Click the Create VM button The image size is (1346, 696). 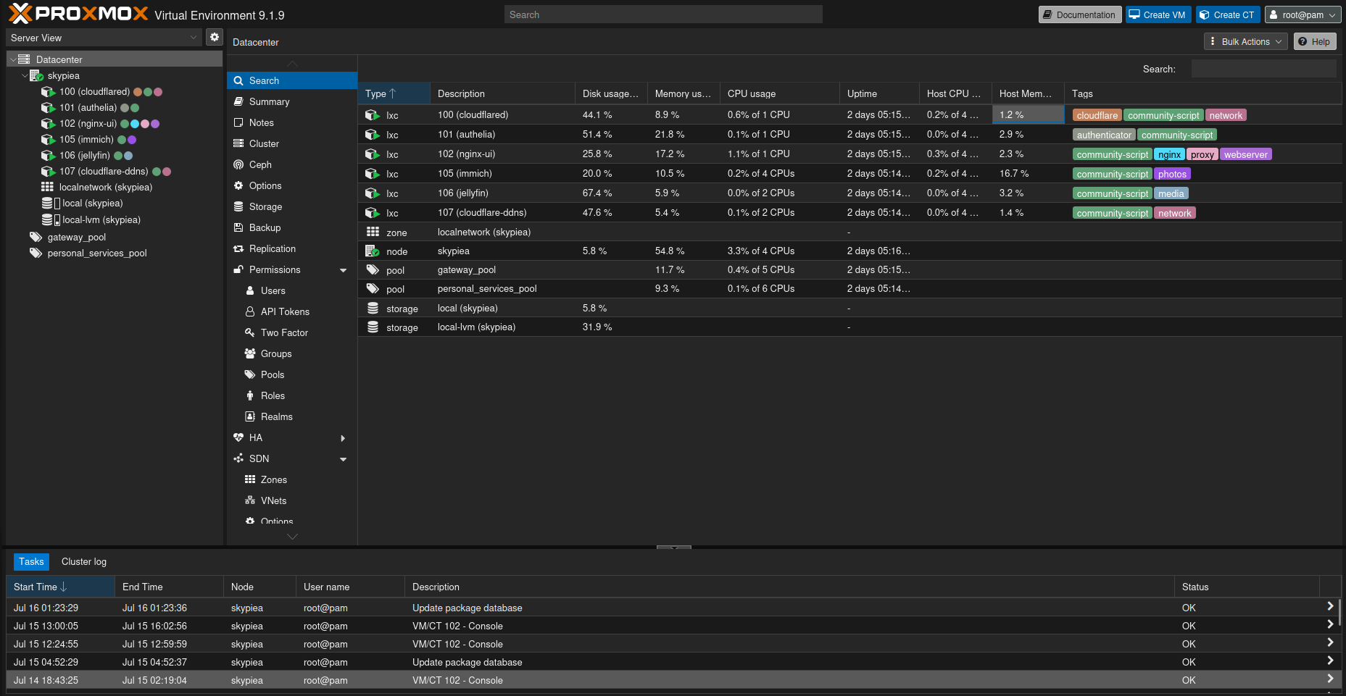1158,14
